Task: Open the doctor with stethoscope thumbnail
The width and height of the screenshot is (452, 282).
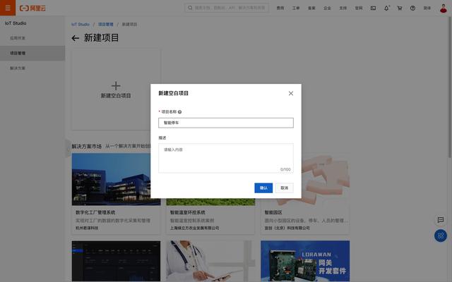Action: (x=210, y=261)
